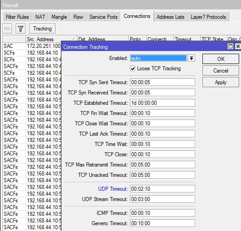Switch to Filter Rules tab
The width and height of the screenshot is (241, 231).
[17, 17]
